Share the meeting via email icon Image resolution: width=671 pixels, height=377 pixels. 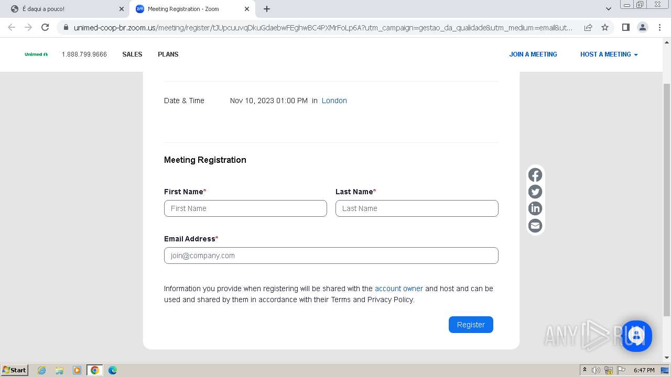(x=535, y=225)
